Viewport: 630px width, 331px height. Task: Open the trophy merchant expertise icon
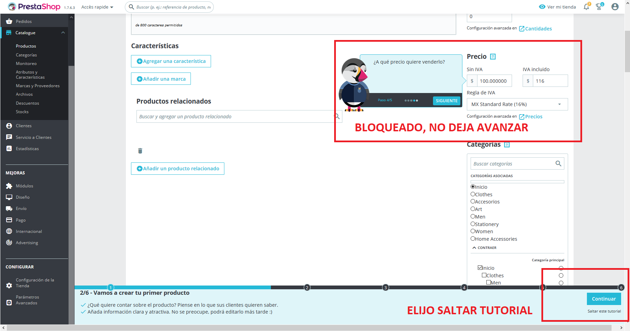[599, 7]
